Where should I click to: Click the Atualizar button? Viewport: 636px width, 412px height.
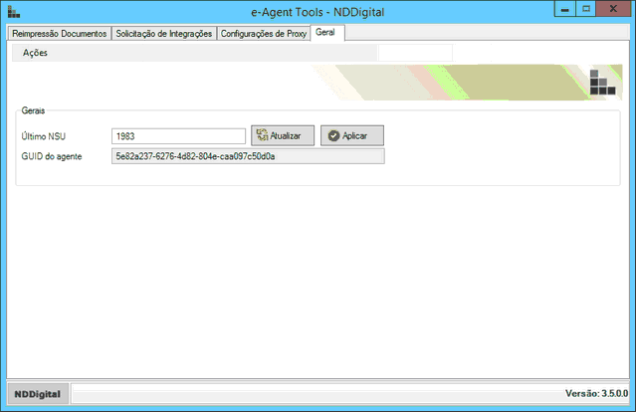(283, 135)
